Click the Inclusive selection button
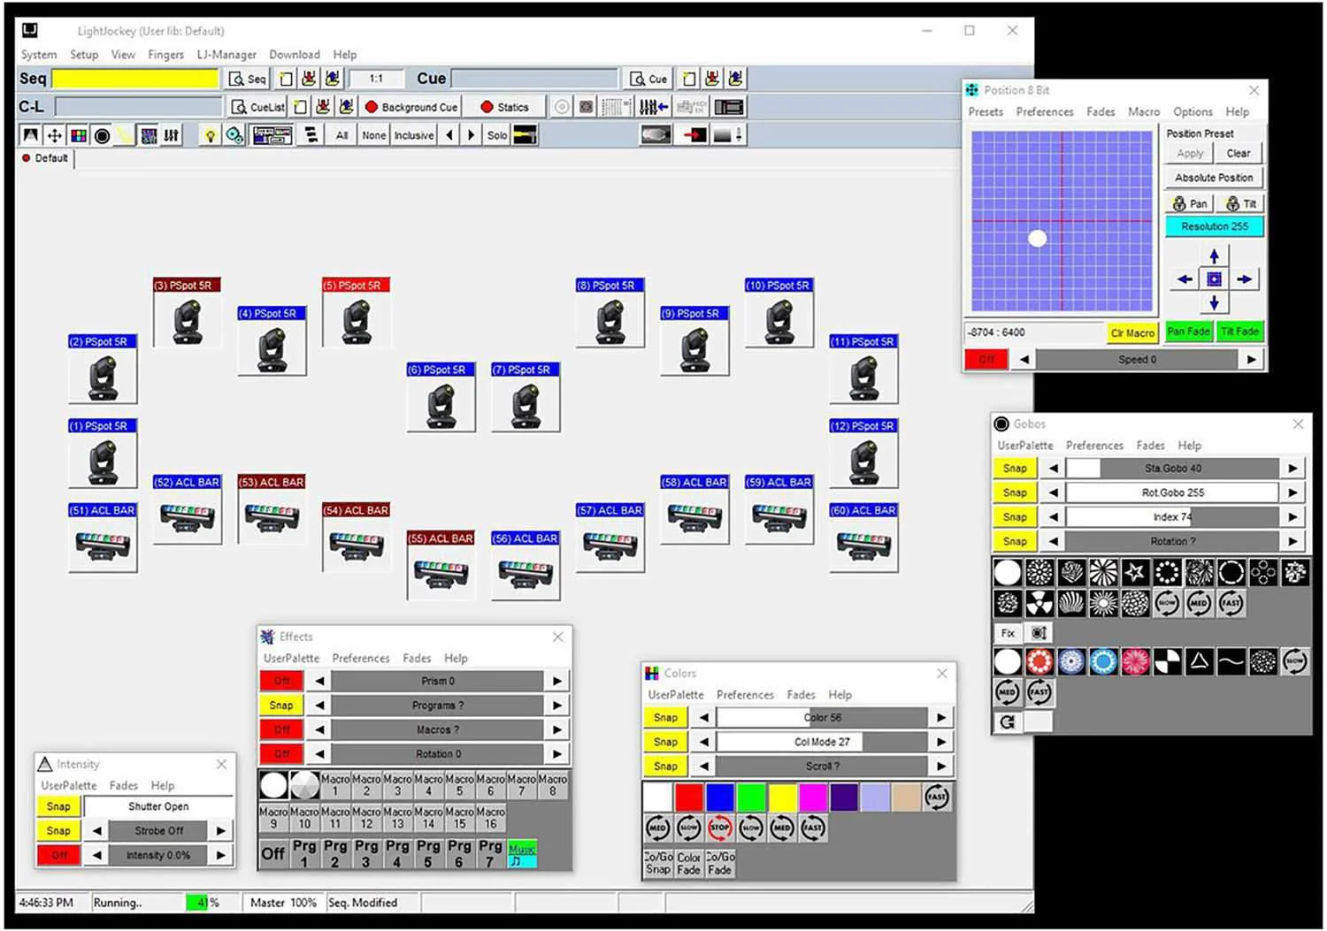 point(414,135)
